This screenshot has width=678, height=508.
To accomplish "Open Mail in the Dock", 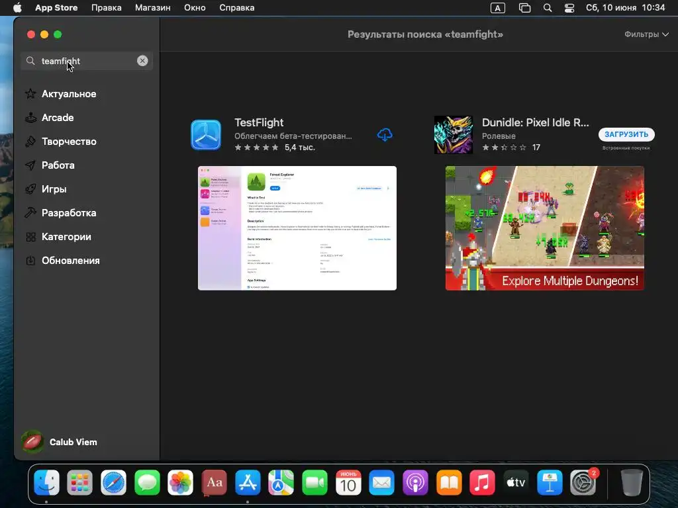I will pos(382,482).
